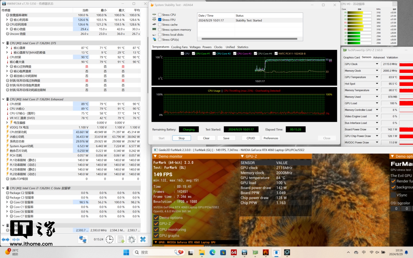Open FurMark flame icon in taskbar
The image size is (413, 258).
tap(266, 252)
